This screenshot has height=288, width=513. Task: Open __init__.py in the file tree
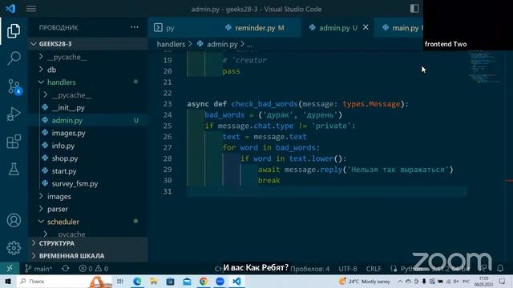pos(87,108)
